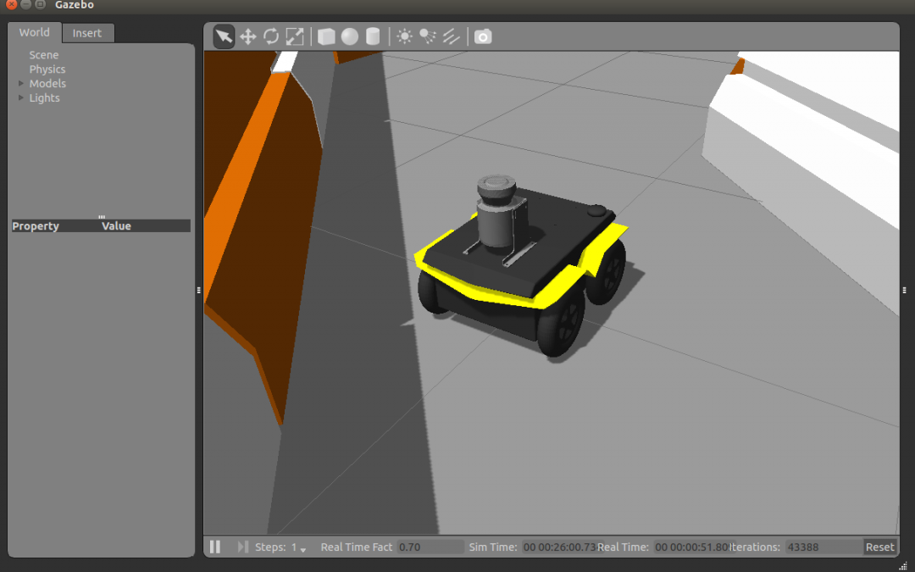This screenshot has height=572, width=915.
Task: Switch to the Insert tab
Action: (x=87, y=33)
